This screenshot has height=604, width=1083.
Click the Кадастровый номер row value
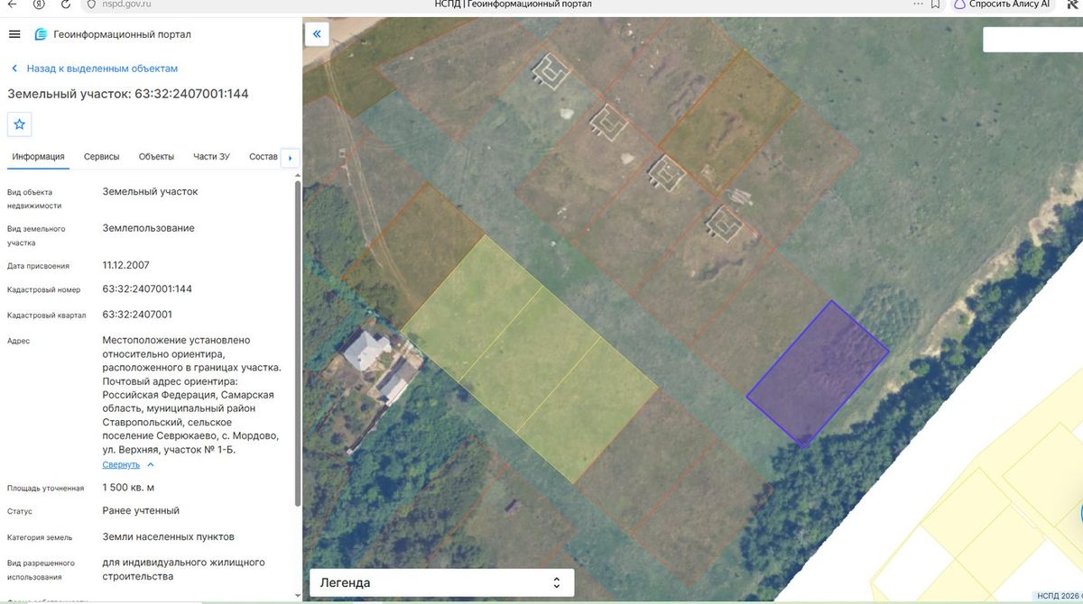tap(147, 289)
